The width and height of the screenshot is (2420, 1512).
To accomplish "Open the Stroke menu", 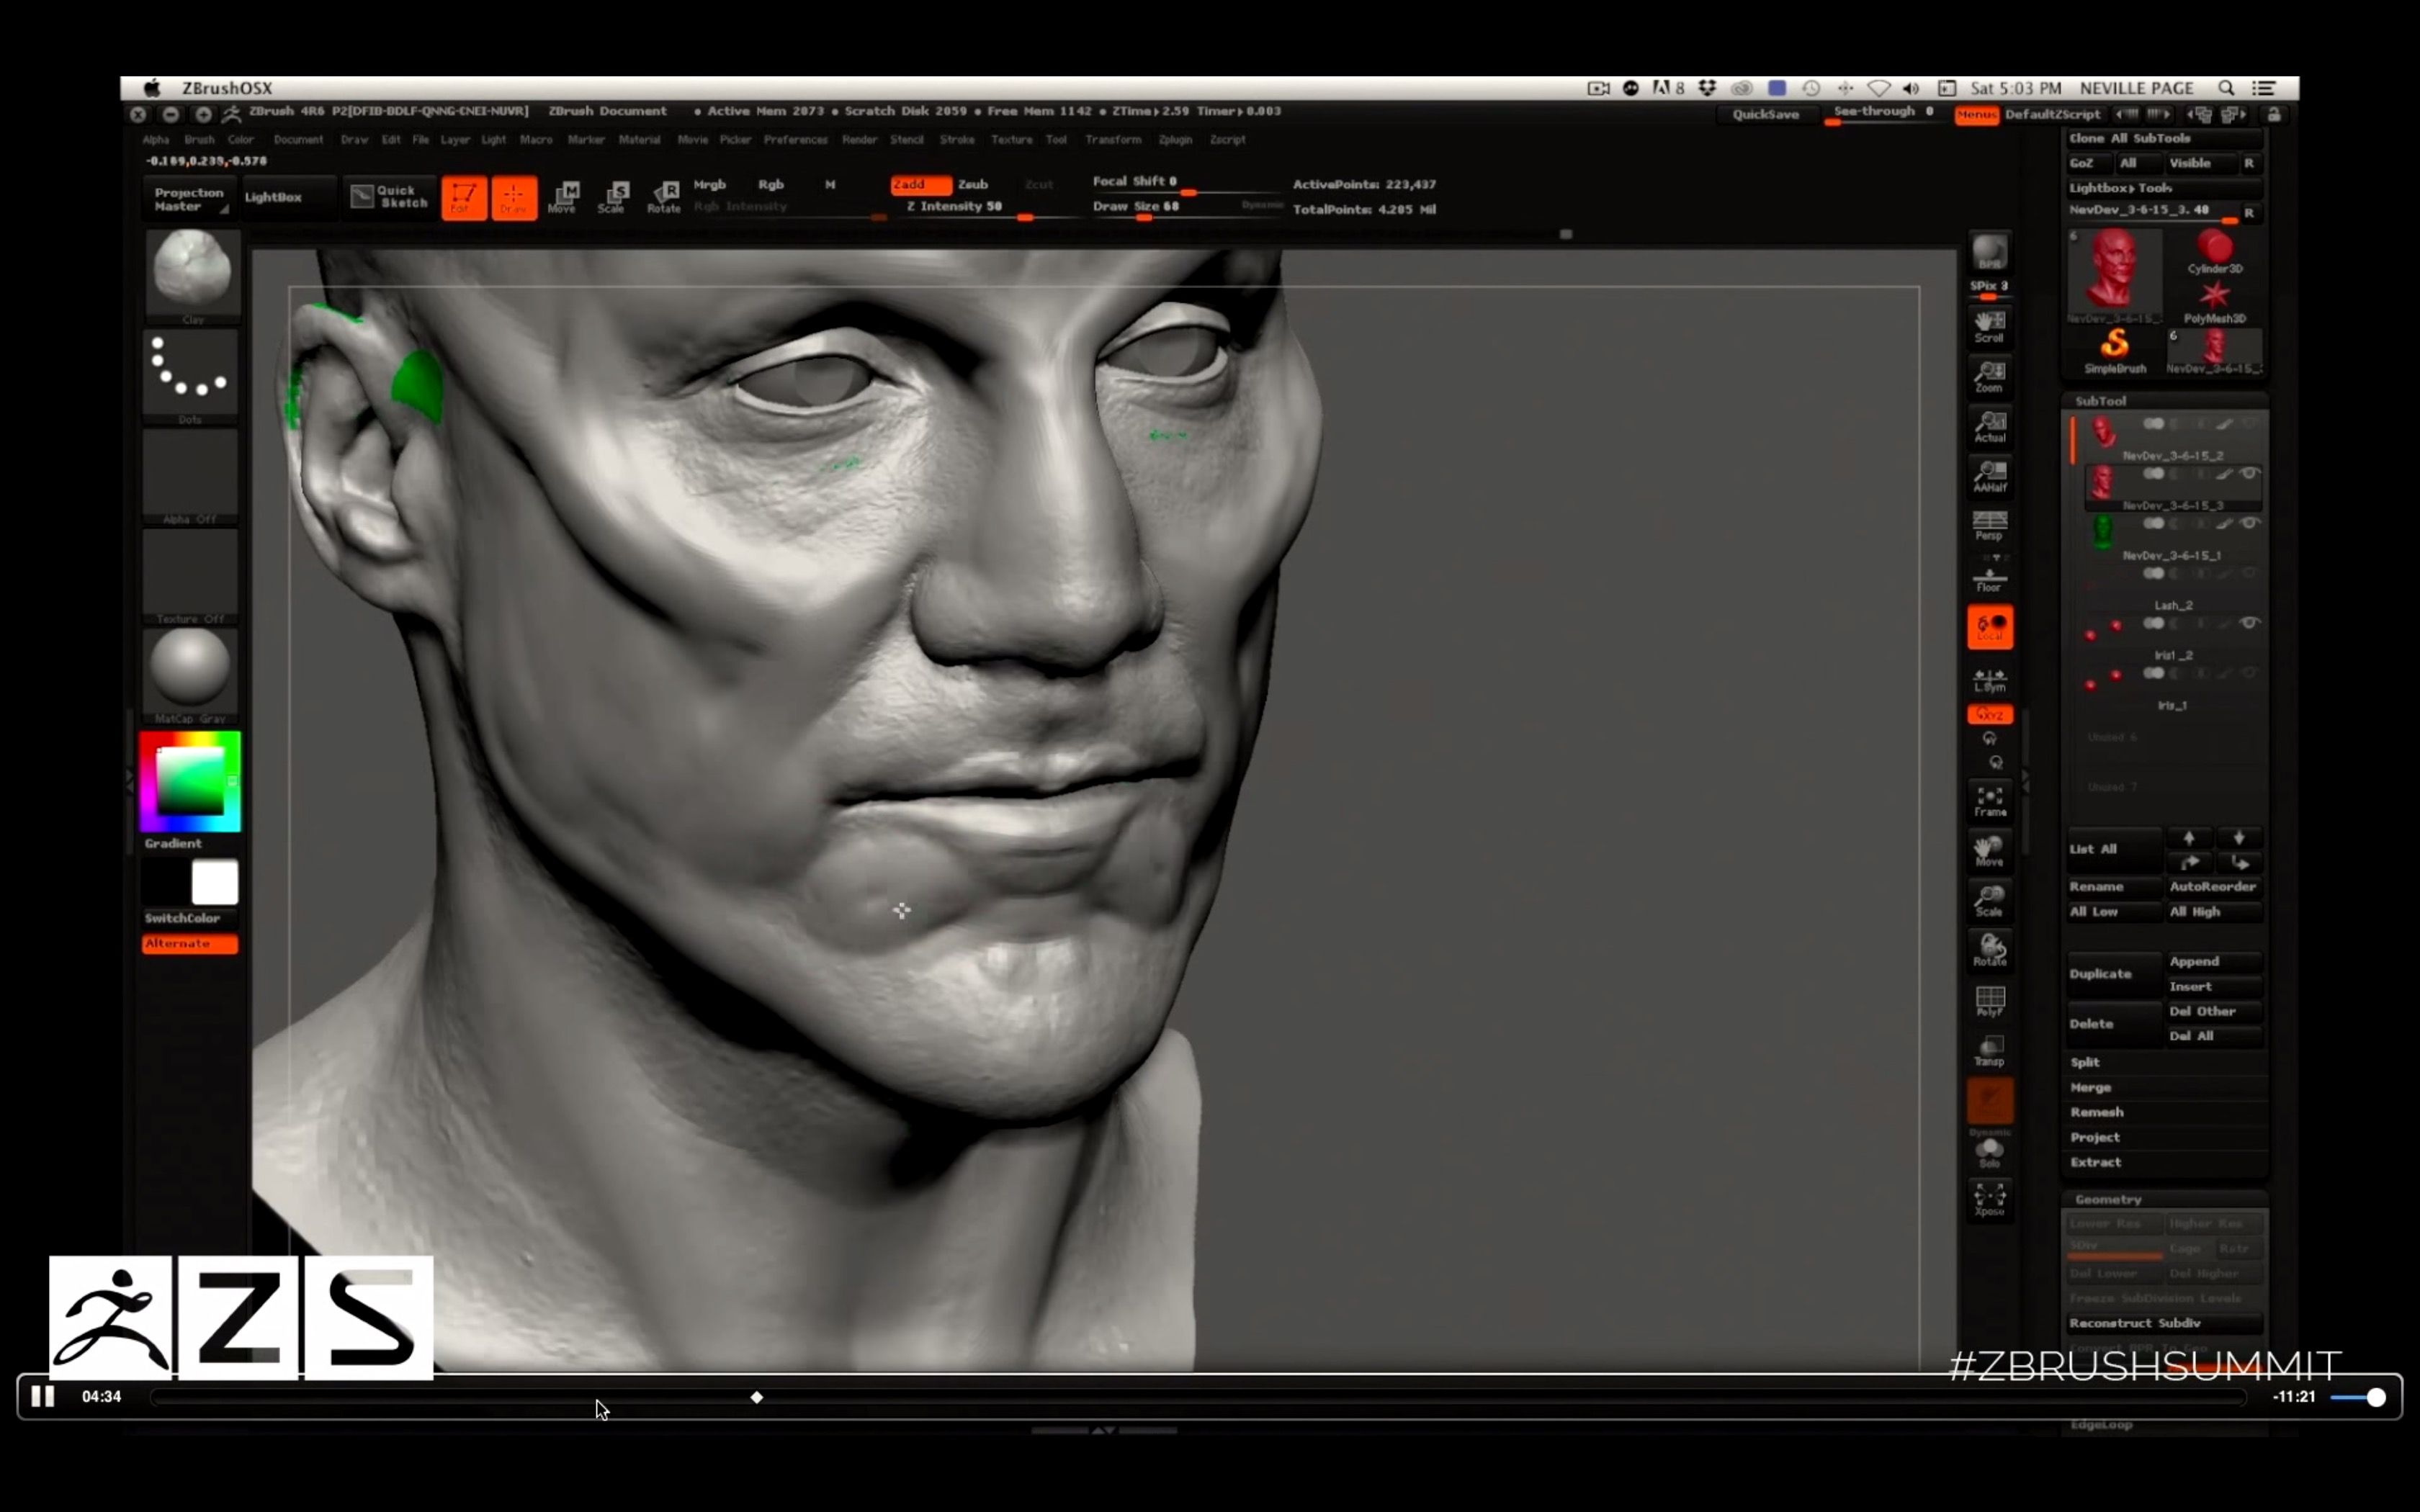I will pyautogui.click(x=956, y=140).
